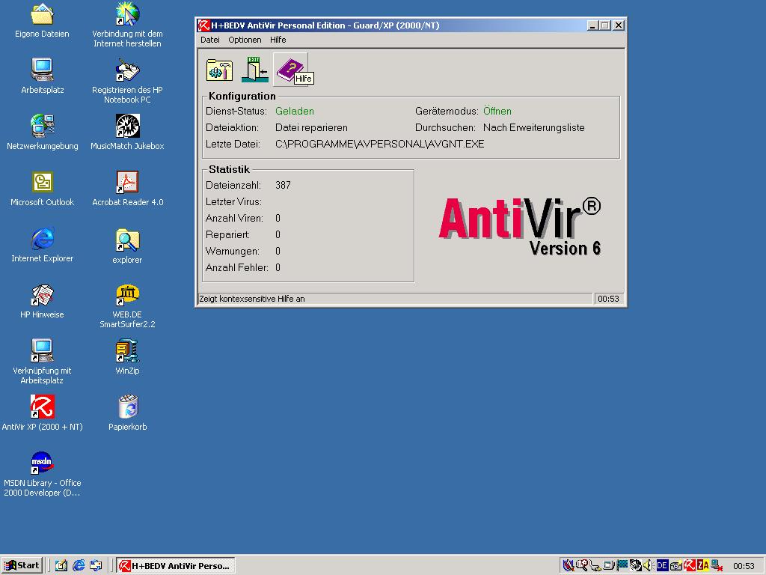766x575 pixels.
Task: Select the HP Hinweise desktop icon
Action: (42, 301)
